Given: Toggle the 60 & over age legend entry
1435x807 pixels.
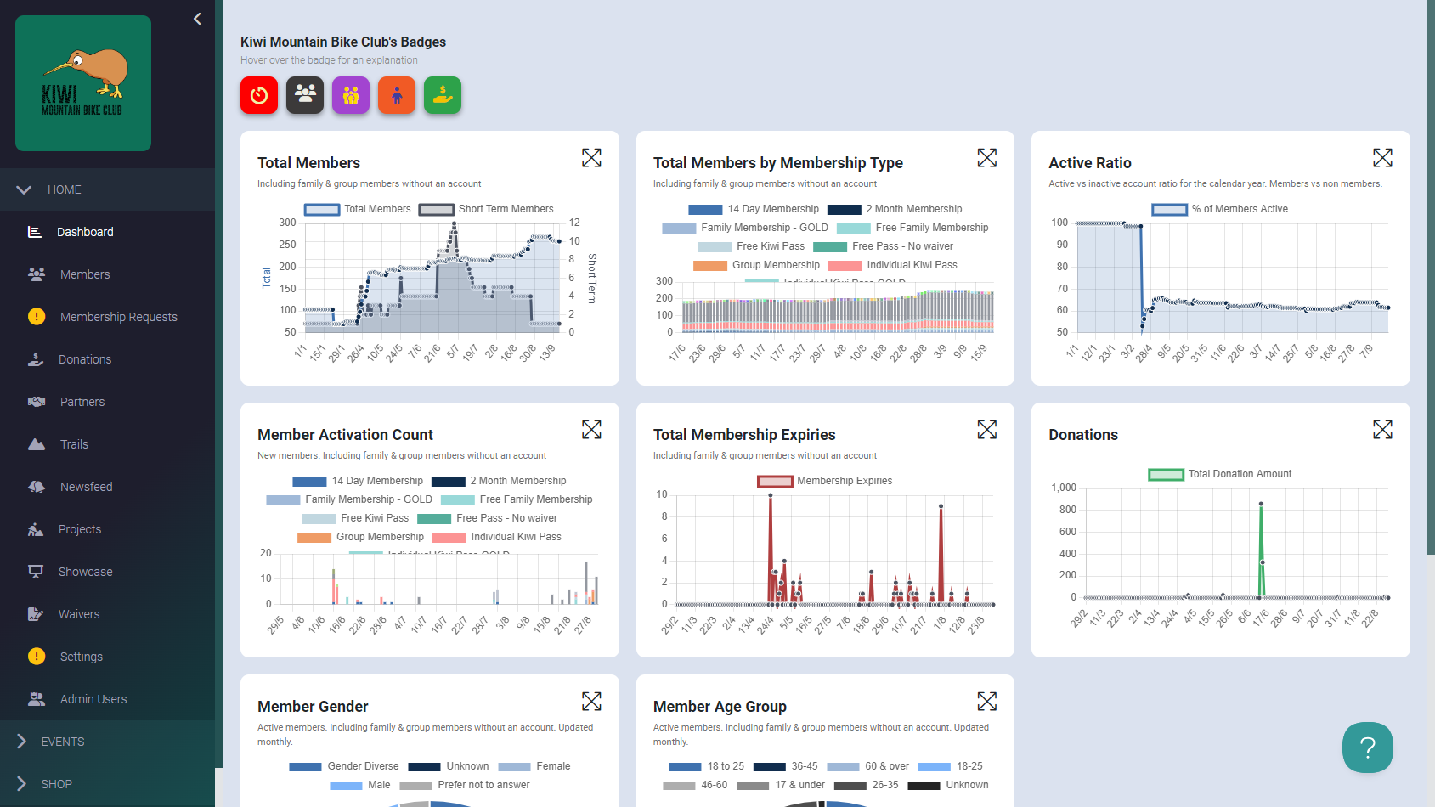Looking at the screenshot, I should click(867, 766).
